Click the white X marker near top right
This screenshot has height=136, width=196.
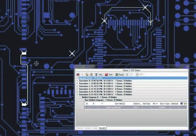point(145,7)
